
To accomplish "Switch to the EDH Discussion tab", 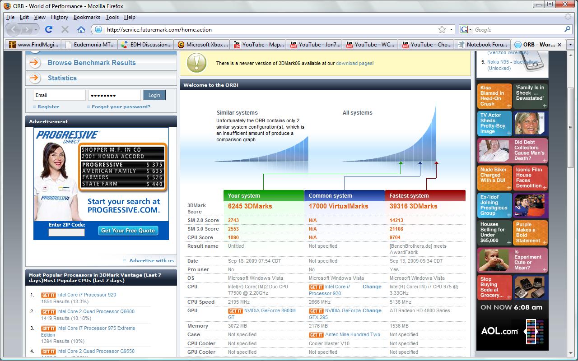I will [146, 45].
